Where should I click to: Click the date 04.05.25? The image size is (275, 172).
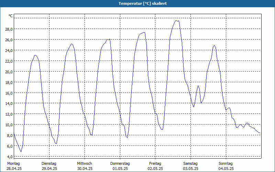click(x=226, y=169)
